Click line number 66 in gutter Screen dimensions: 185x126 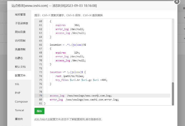40,45
